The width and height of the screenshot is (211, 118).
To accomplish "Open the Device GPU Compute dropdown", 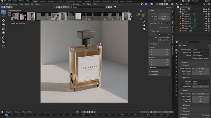I will coord(201,56).
